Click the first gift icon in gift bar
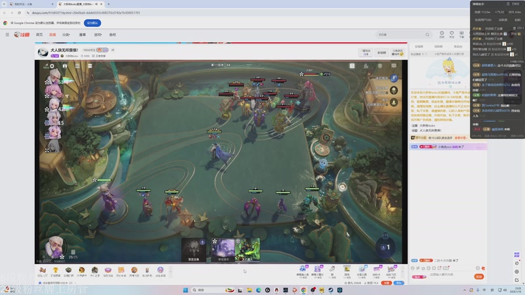525x295 pixels. pyautogui.click(x=42, y=271)
